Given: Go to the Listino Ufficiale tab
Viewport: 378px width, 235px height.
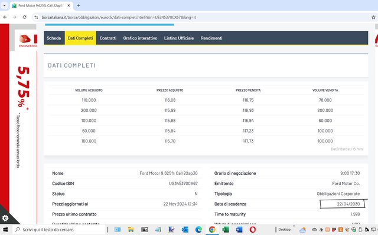Looking at the screenshot, I should [x=179, y=38].
